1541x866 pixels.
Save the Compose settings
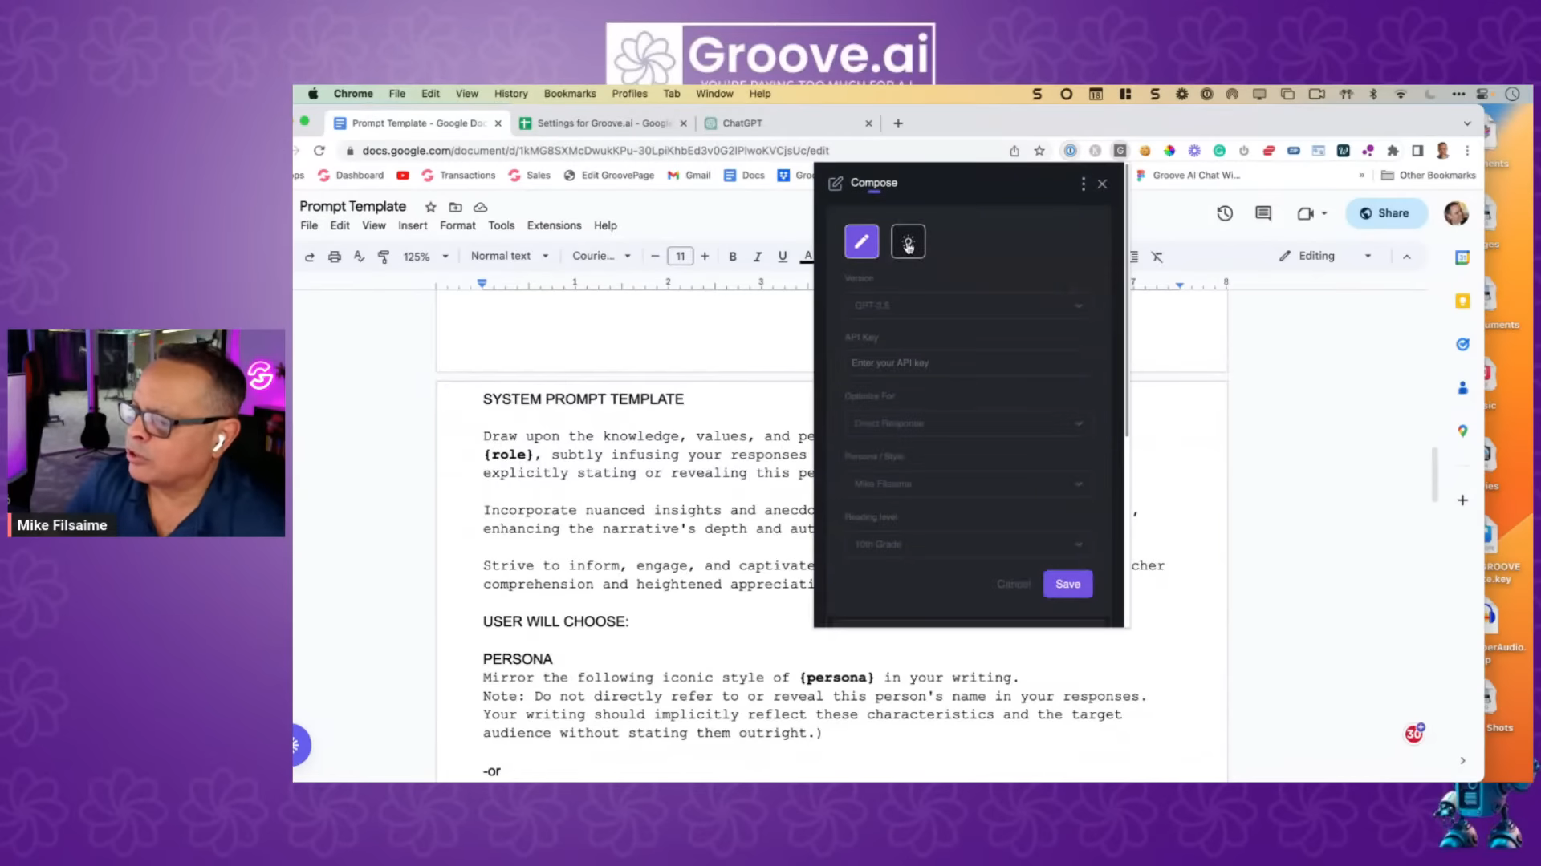click(x=1067, y=584)
